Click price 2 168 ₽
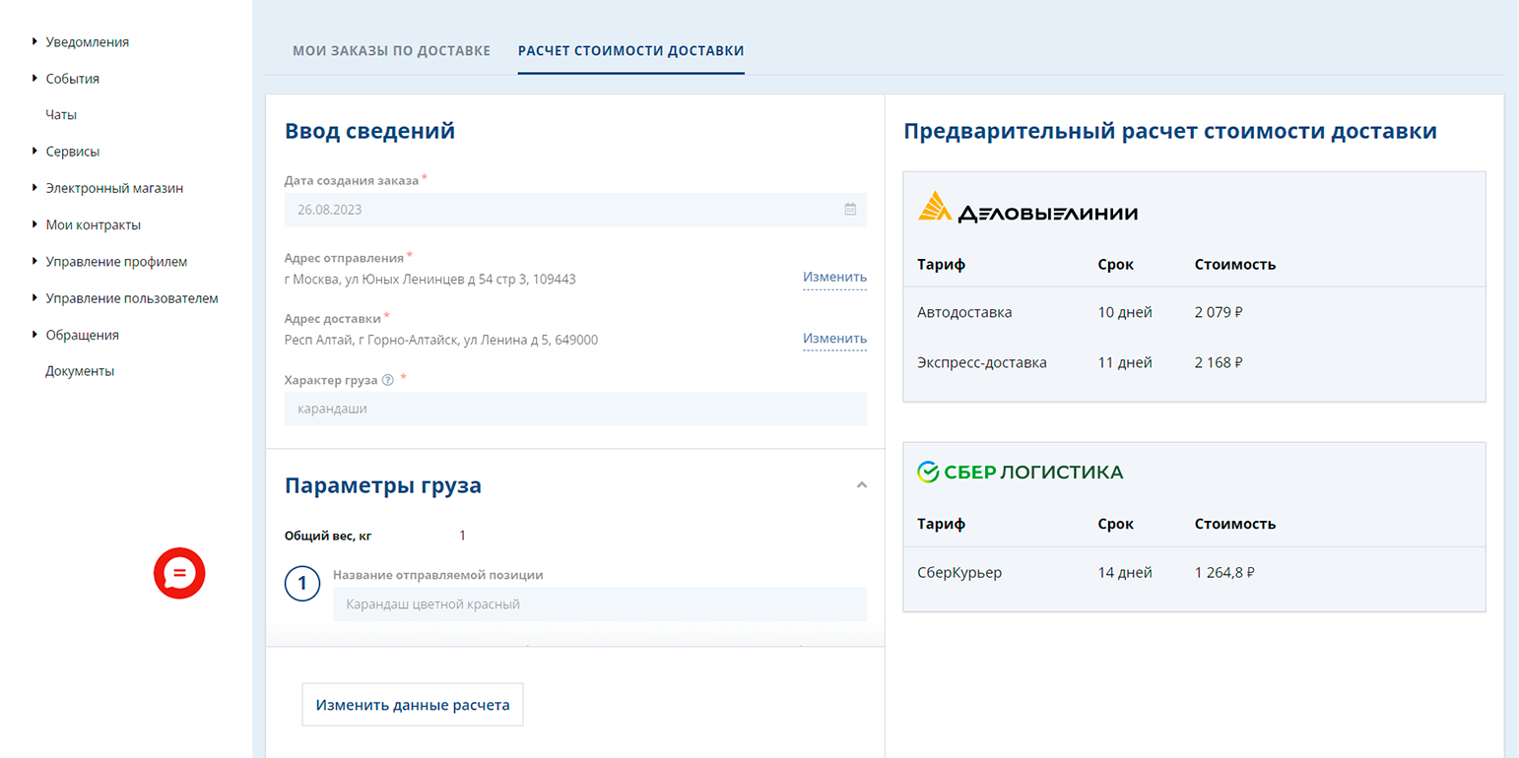 click(1219, 362)
